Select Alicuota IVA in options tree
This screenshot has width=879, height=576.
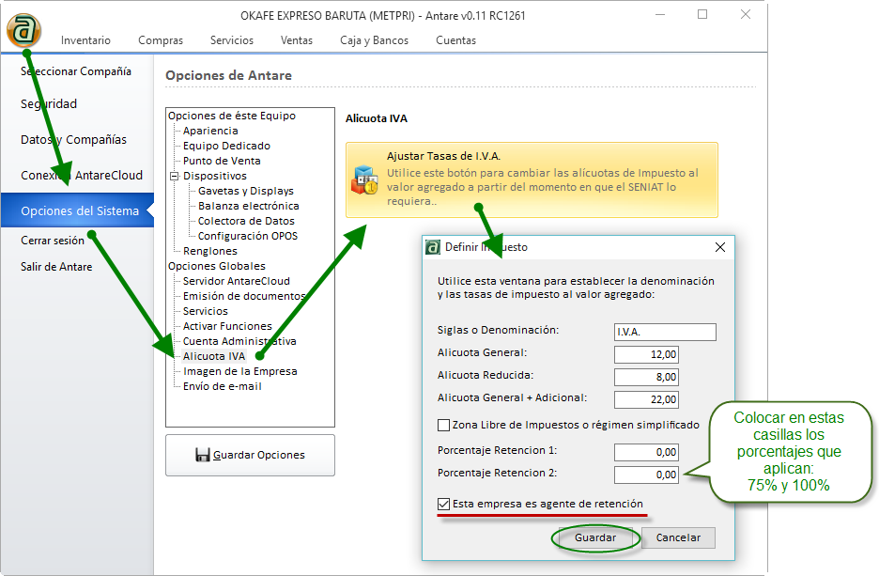point(213,356)
